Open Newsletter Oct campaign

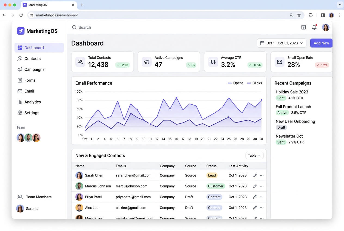(289, 136)
